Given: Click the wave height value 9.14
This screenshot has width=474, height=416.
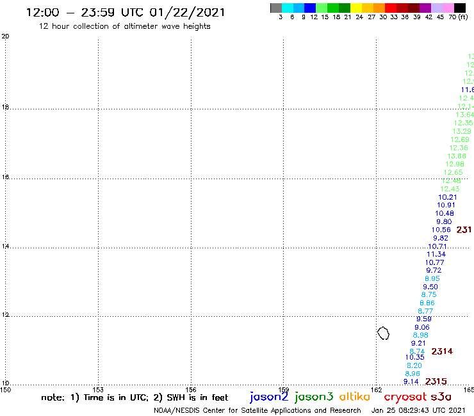Looking at the screenshot, I should (411, 382).
